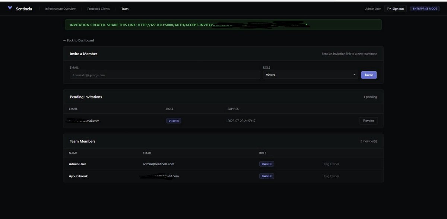Click the NAME column header

click(x=73, y=153)
